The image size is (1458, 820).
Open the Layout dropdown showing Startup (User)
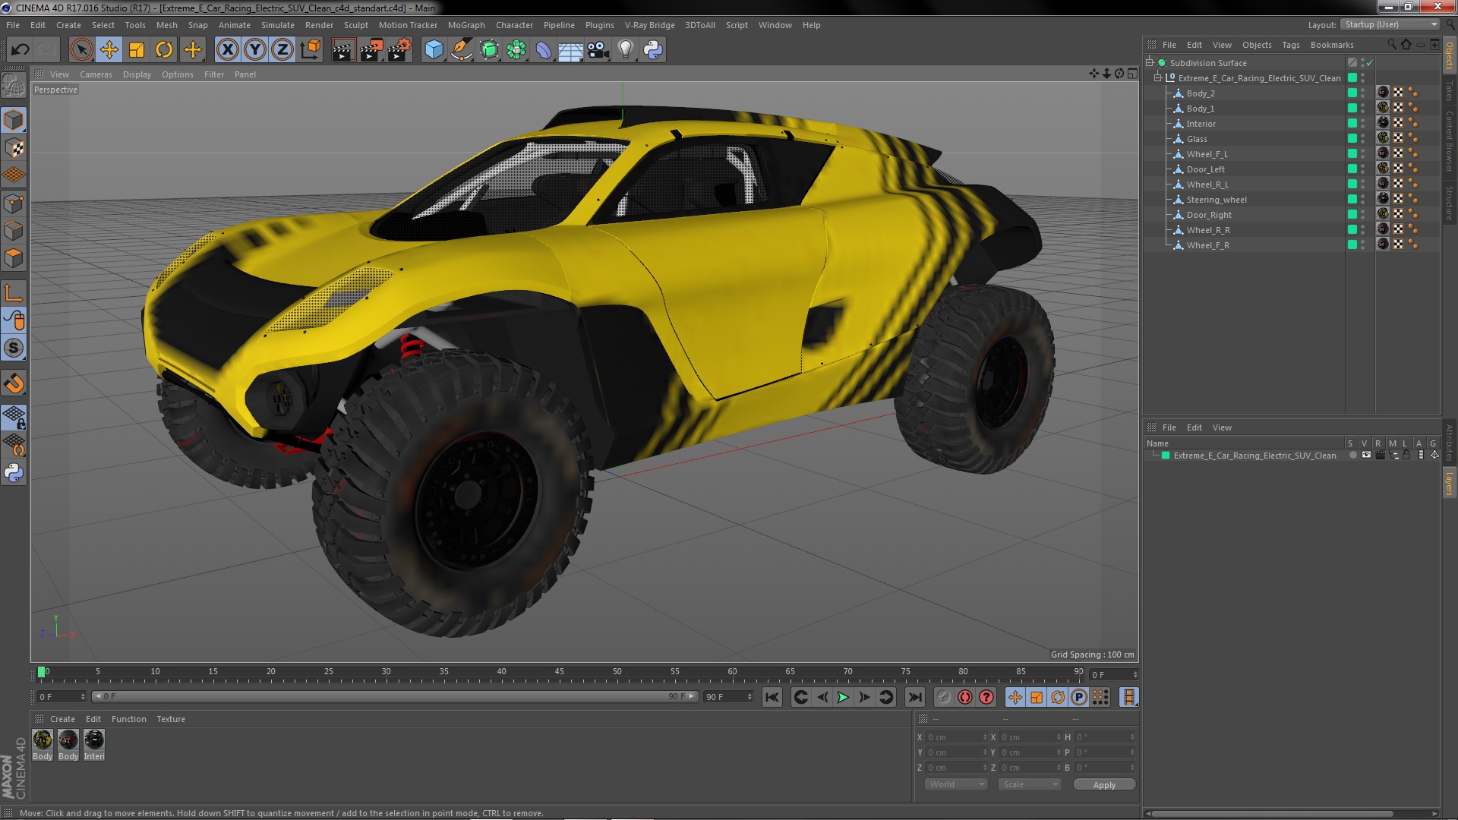click(1389, 24)
